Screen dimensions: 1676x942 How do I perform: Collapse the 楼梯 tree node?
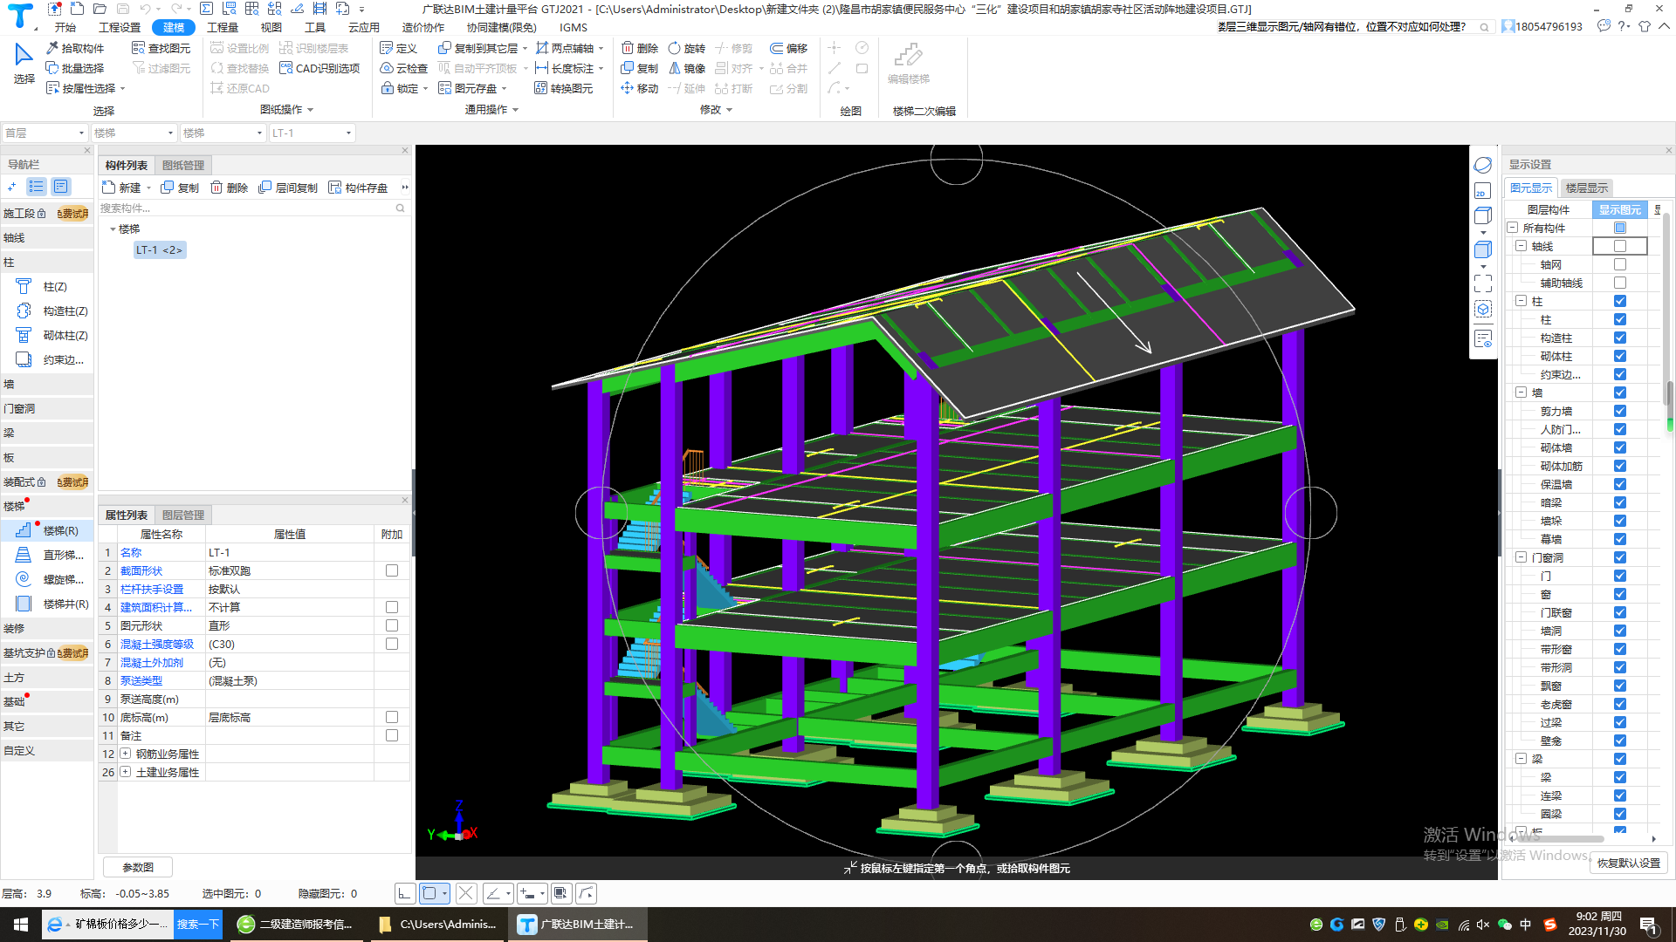[113, 229]
